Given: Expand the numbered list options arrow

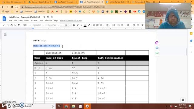Looking at the screenshot, I should pyautogui.click(x=131, y=25).
